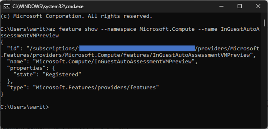Click at the empty C:\Users\warit> prompt
268x129 pixels.
point(25,107)
